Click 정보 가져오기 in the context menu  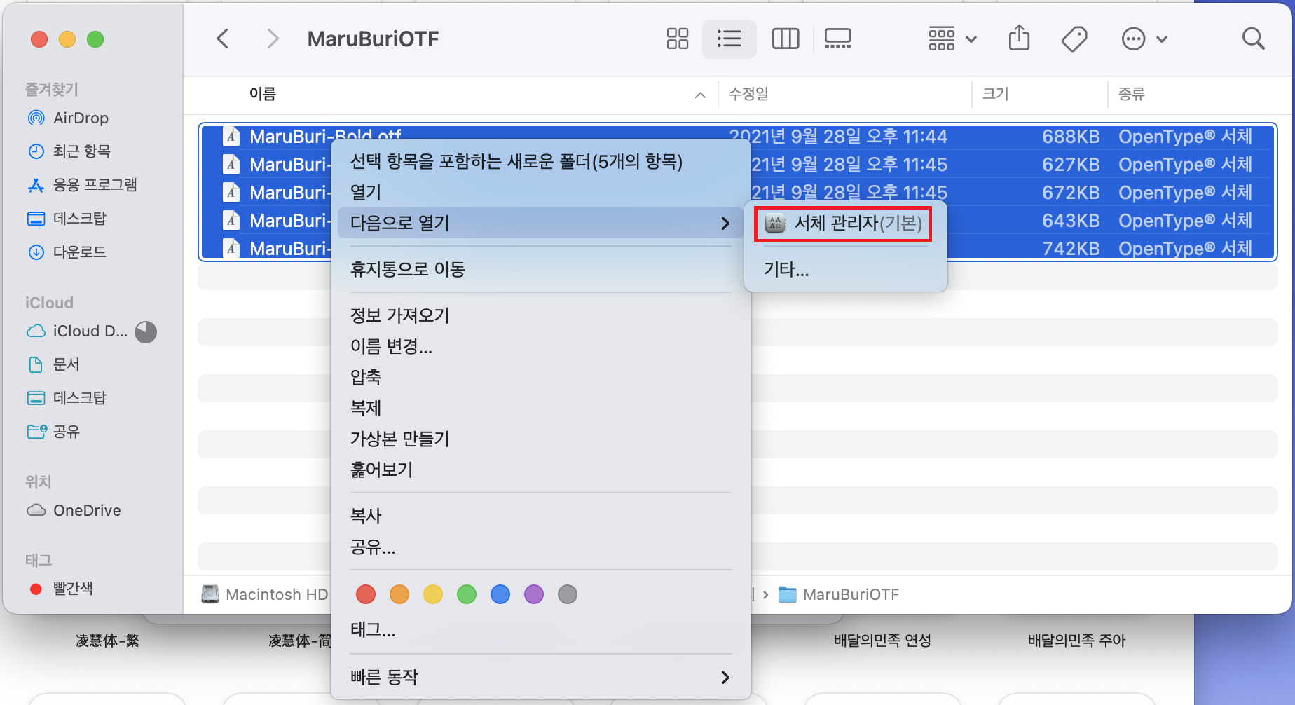tap(399, 315)
